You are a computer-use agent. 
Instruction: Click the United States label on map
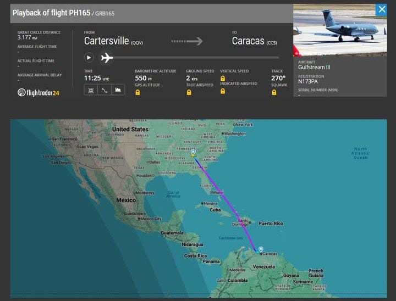click(130, 129)
